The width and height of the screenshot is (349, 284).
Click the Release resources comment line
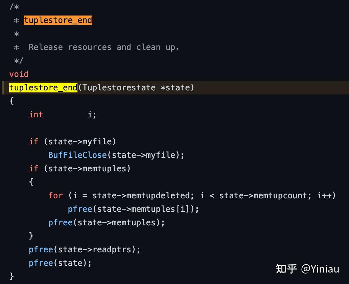104,47
